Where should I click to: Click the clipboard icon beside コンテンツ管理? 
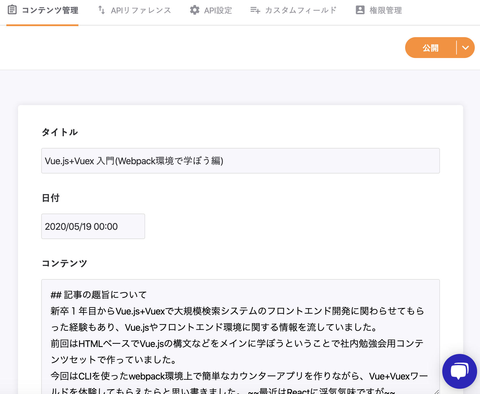point(12,10)
